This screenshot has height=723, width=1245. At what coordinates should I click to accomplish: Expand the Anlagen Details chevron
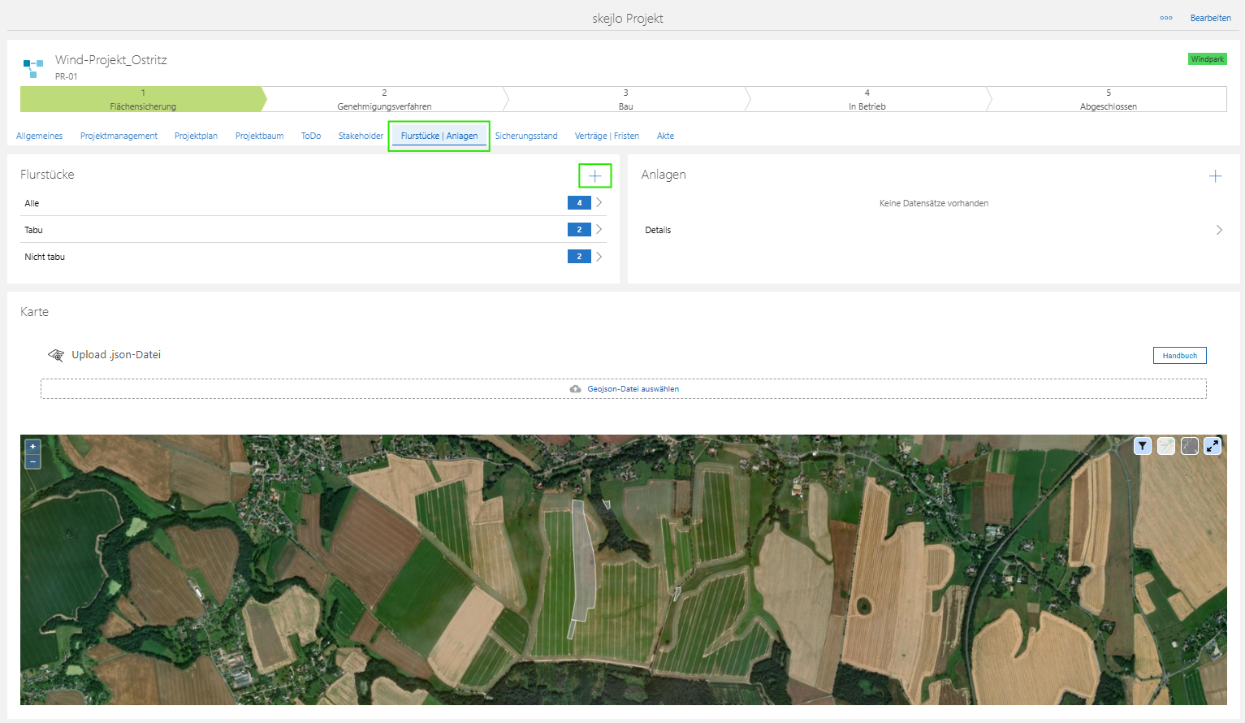click(1219, 230)
